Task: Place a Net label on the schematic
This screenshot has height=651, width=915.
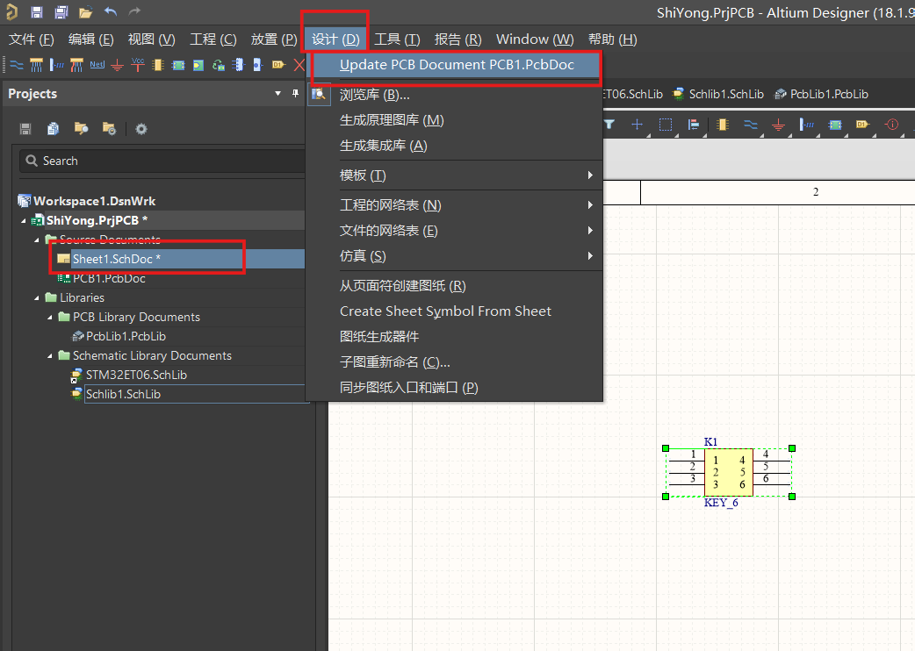Action: coord(97,64)
